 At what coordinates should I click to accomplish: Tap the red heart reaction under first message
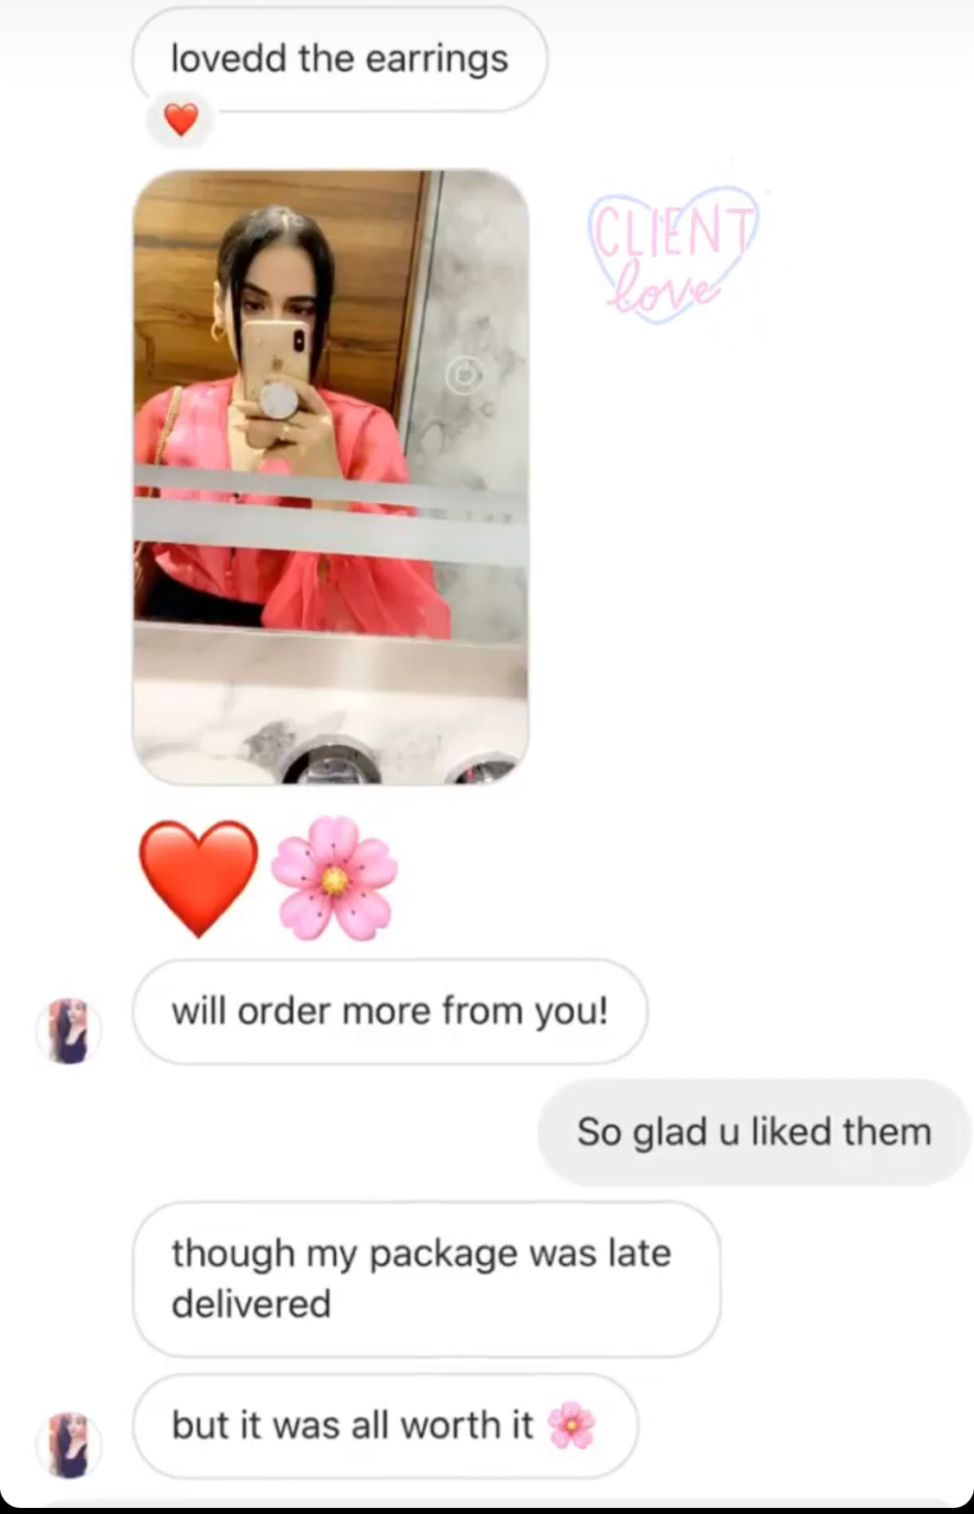(181, 119)
